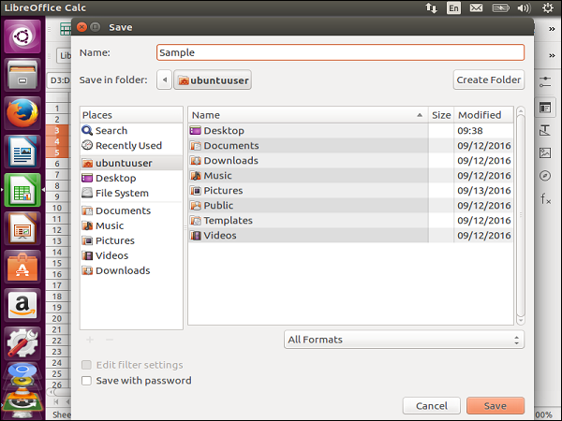Click the Ubuntu Dash home icon
562x421 pixels.
pos(22,36)
